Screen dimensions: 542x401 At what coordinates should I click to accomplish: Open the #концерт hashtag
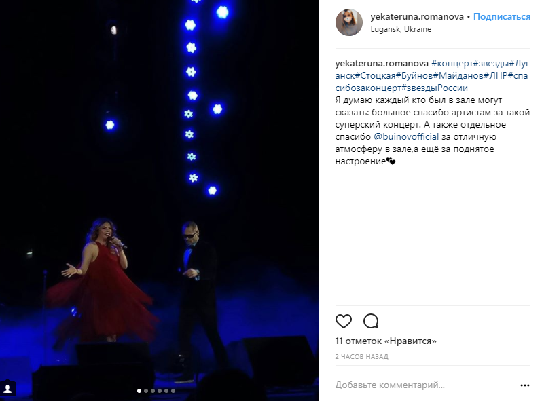[x=452, y=64]
